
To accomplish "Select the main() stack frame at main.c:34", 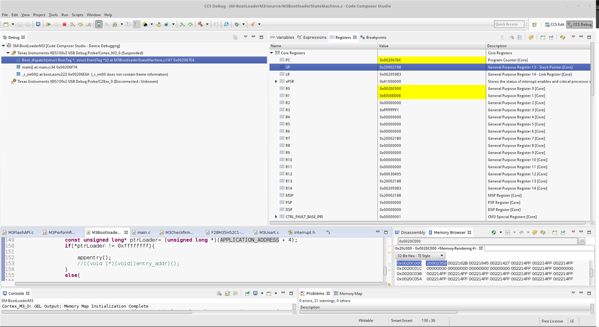I will 49,67.
